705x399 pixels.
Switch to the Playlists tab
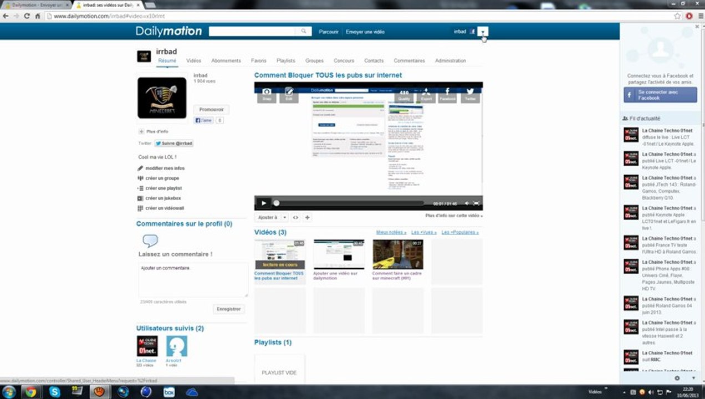(285, 60)
